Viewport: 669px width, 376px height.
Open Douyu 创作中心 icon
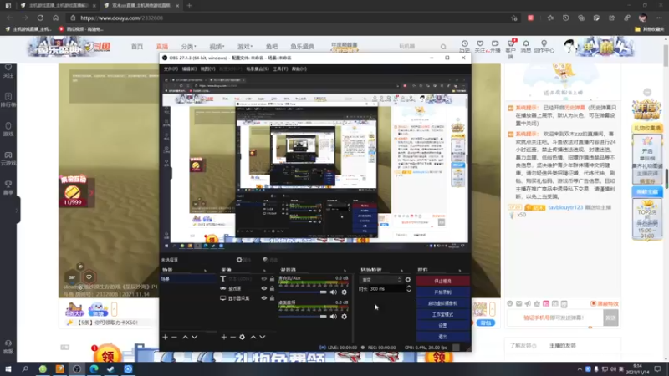click(x=544, y=47)
